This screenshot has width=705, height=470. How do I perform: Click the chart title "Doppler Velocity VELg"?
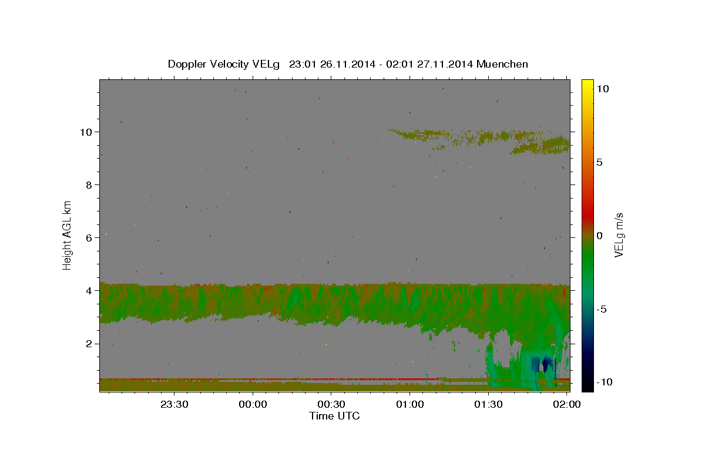coord(224,64)
